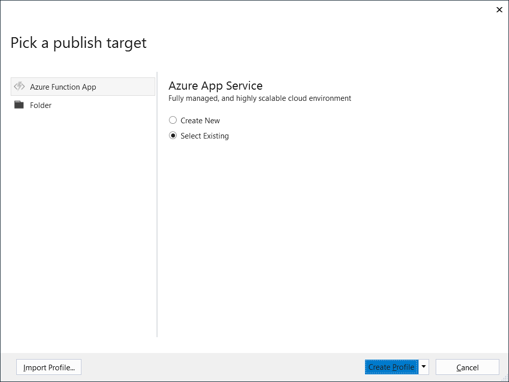Click the Azure Function App lightning icon

click(19, 87)
